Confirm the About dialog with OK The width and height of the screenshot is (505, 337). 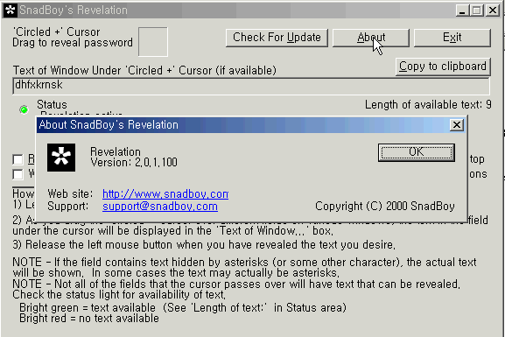coord(417,152)
